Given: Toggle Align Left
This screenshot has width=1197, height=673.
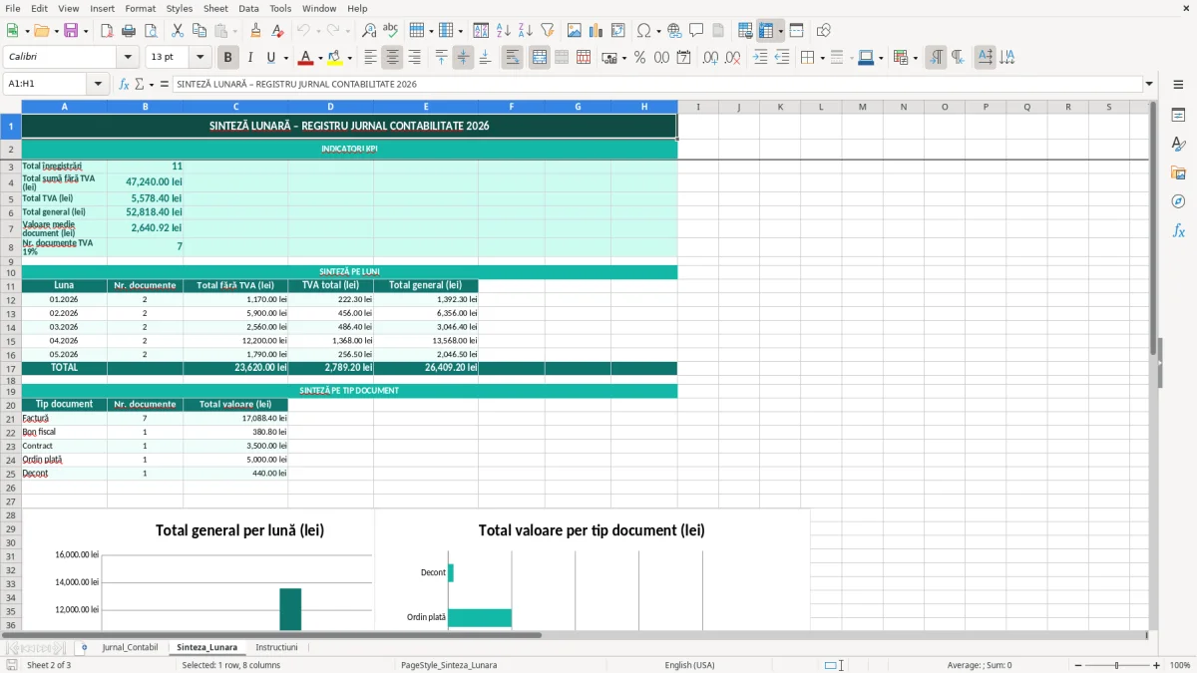Looking at the screenshot, I should point(370,58).
